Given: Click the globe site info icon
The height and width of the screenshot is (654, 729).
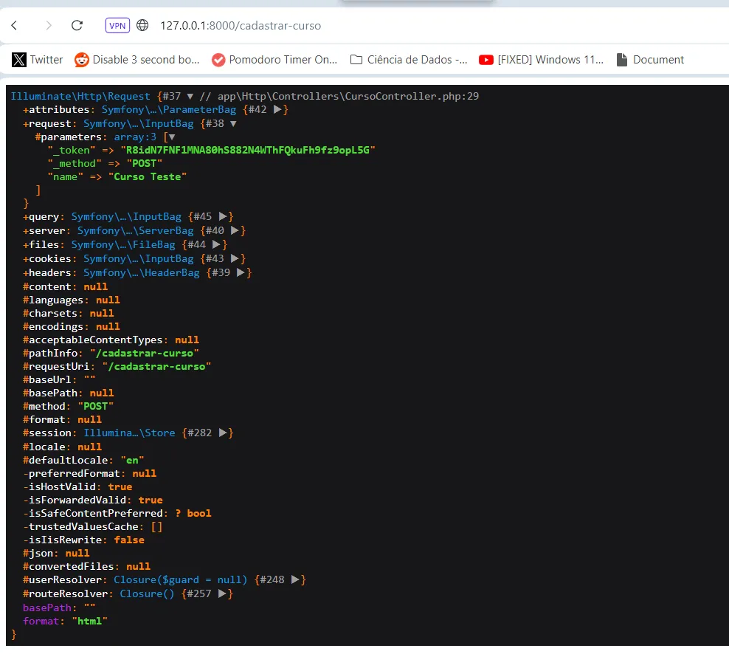Looking at the screenshot, I should (143, 26).
